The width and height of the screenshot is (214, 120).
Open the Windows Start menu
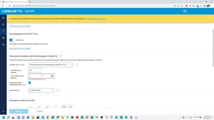[4, 117]
